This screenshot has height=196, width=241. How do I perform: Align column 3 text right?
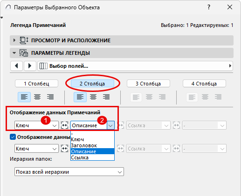162,97
